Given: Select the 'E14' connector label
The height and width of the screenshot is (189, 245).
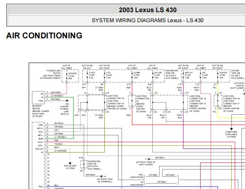Looking at the screenshot, I should (81, 158).
